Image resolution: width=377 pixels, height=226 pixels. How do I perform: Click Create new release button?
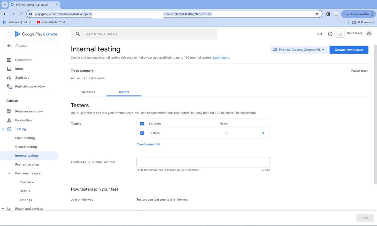[349, 50]
